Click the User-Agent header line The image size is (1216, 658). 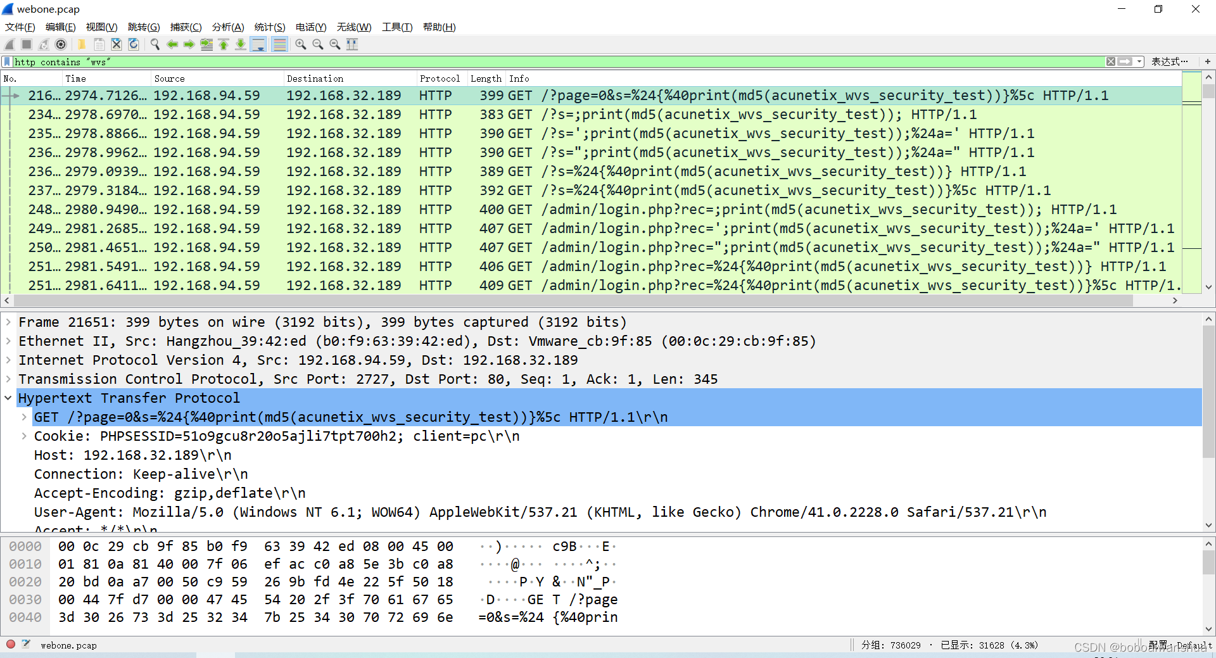pos(540,512)
